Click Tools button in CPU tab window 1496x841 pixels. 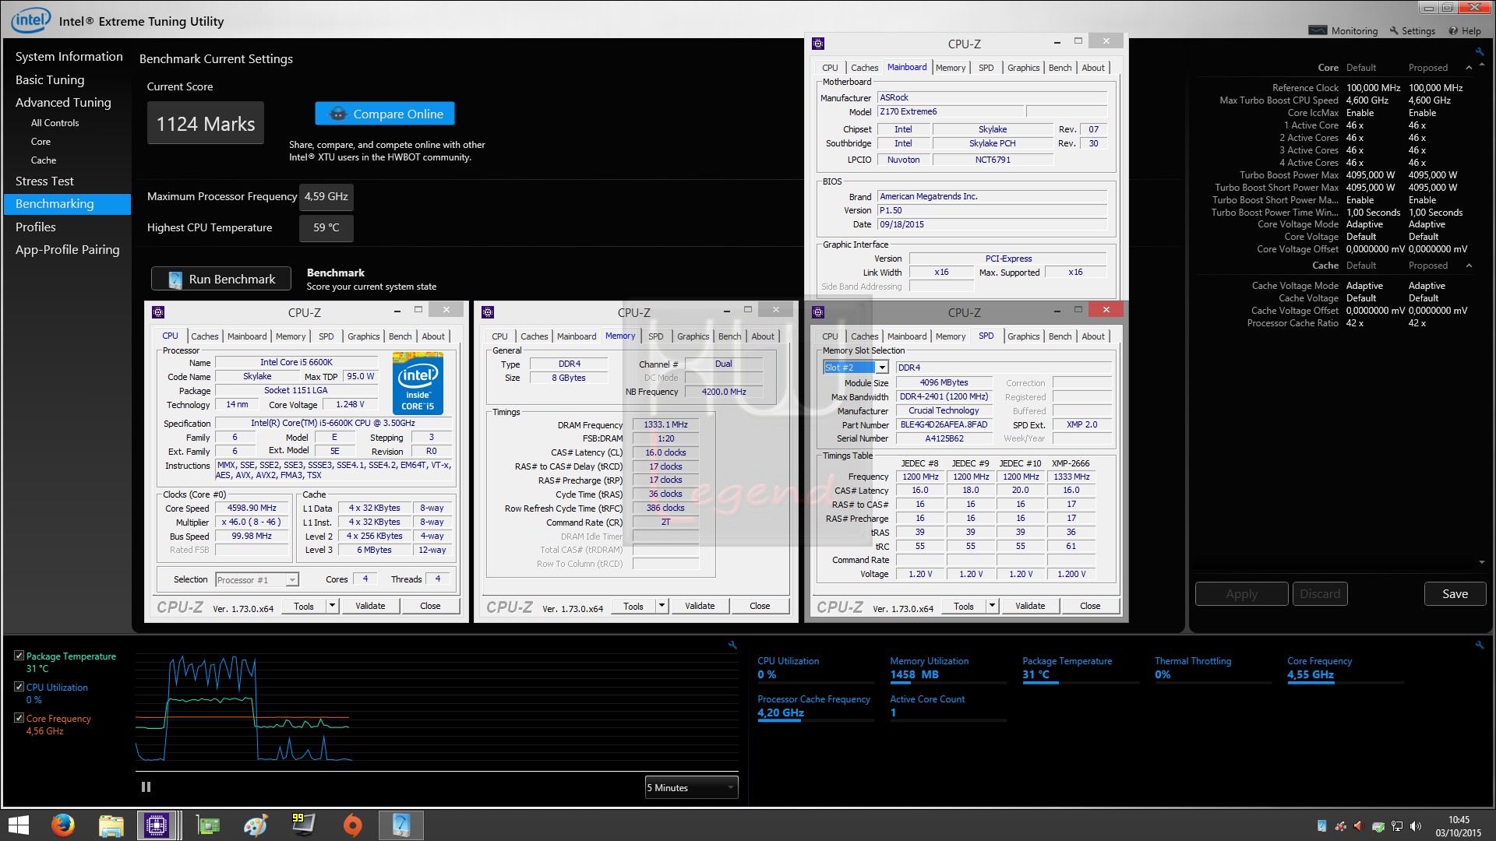304,606
